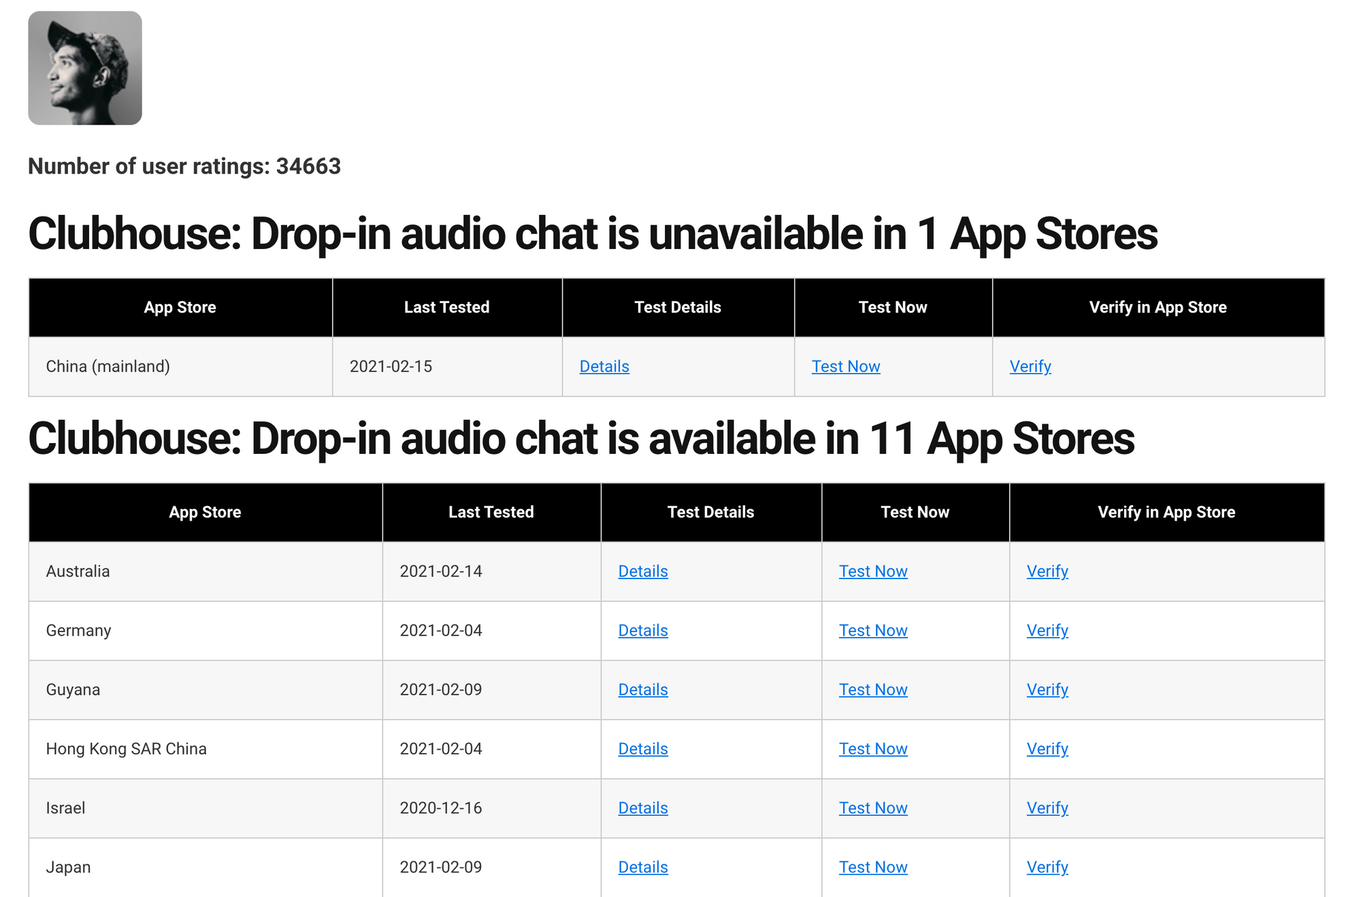Click Test Now for Guyana

(x=873, y=690)
